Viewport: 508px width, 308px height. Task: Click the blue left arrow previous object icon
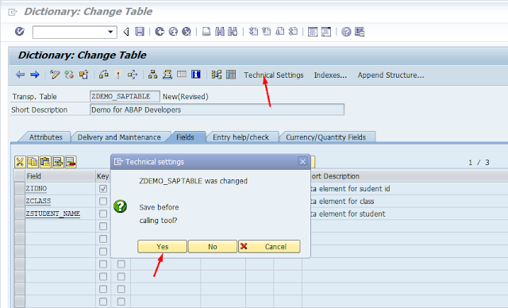(20, 75)
